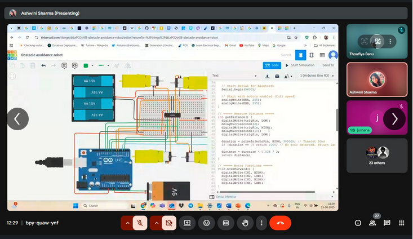Image resolution: width=413 pixels, height=239 pixels.
Task: Open the Meet activities grid icon
Action: click(x=401, y=223)
